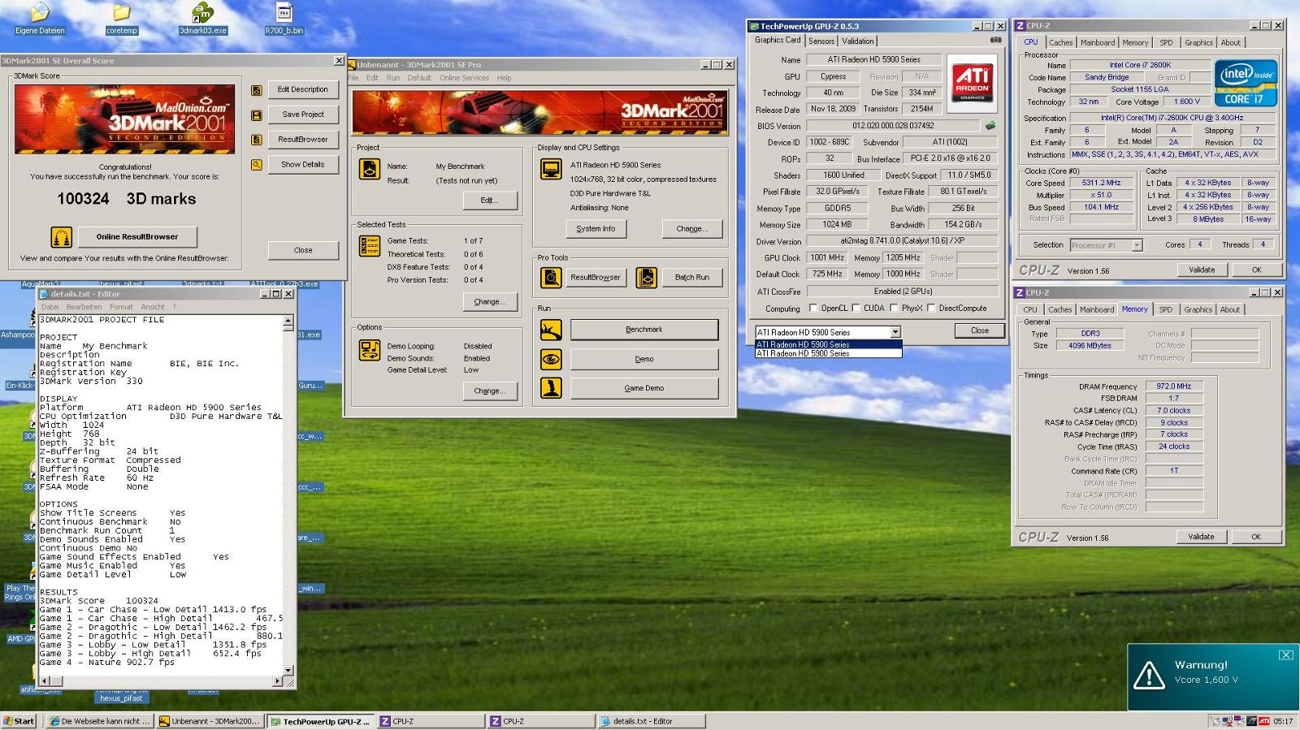This screenshot has width=1300, height=730.
Task: Click the Show Details button
Action: coord(303,165)
